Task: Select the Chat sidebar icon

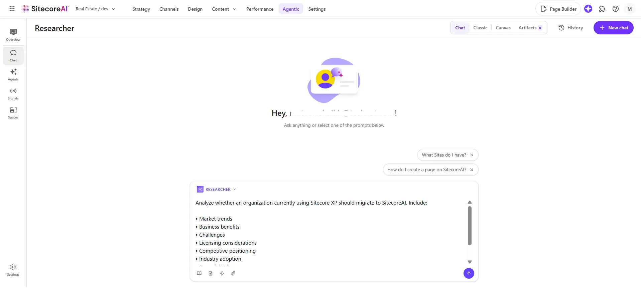Action: coord(13,56)
